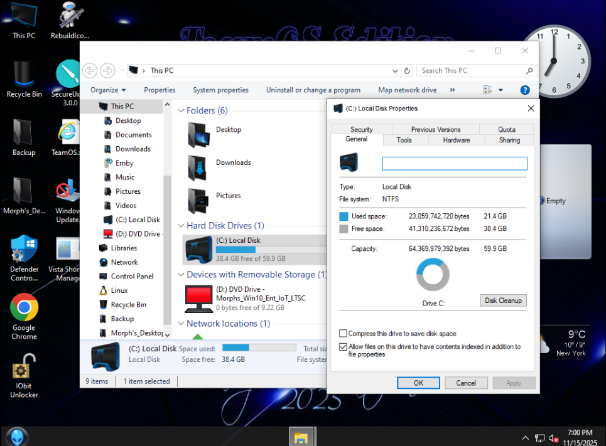Expand the address bar history dropdown
The height and width of the screenshot is (446, 606).
(395, 71)
